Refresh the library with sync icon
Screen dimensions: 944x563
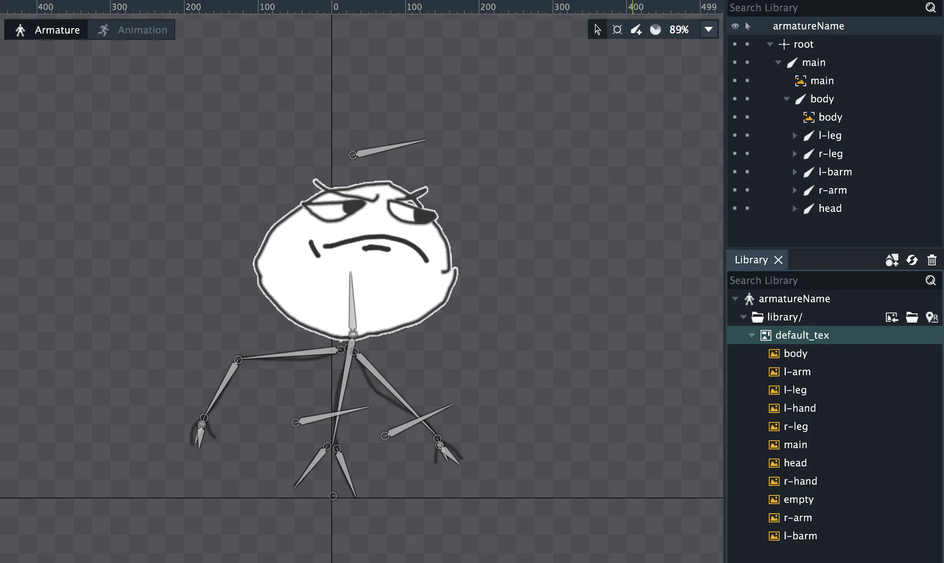pyautogui.click(x=912, y=260)
